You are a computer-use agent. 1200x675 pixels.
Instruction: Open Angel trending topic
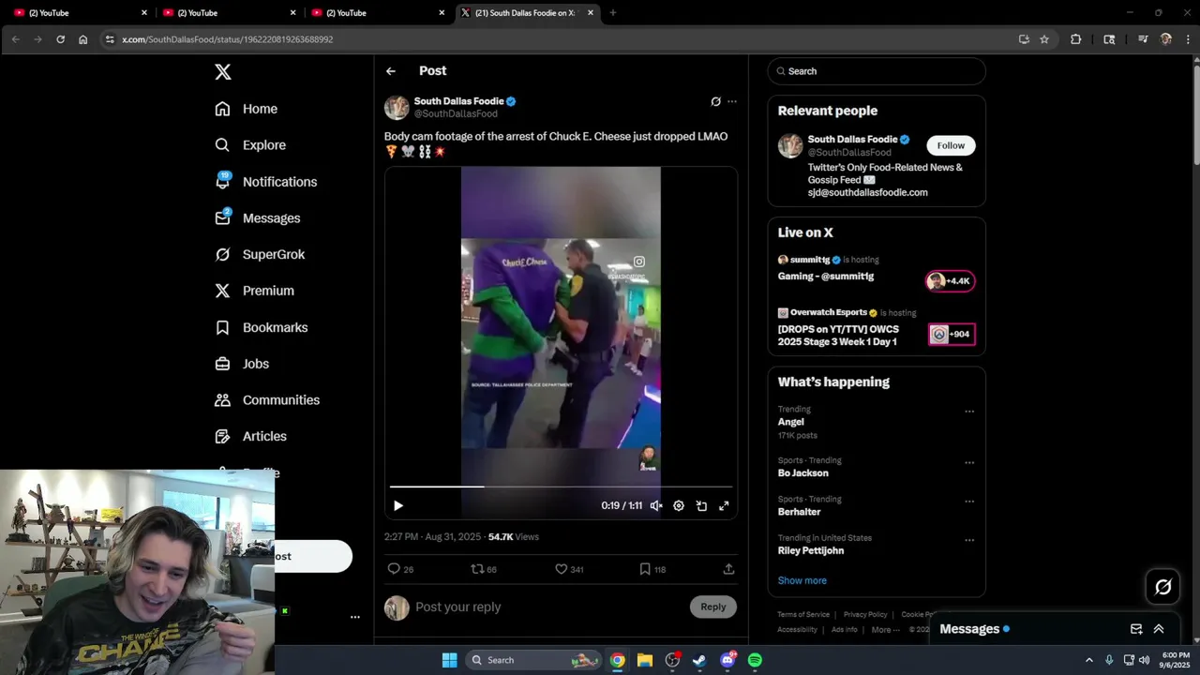[790, 422]
